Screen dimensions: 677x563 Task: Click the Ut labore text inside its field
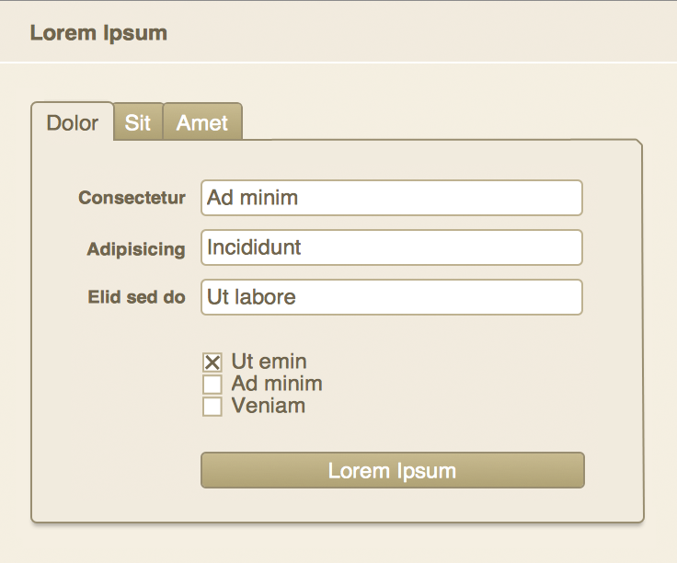(x=251, y=297)
